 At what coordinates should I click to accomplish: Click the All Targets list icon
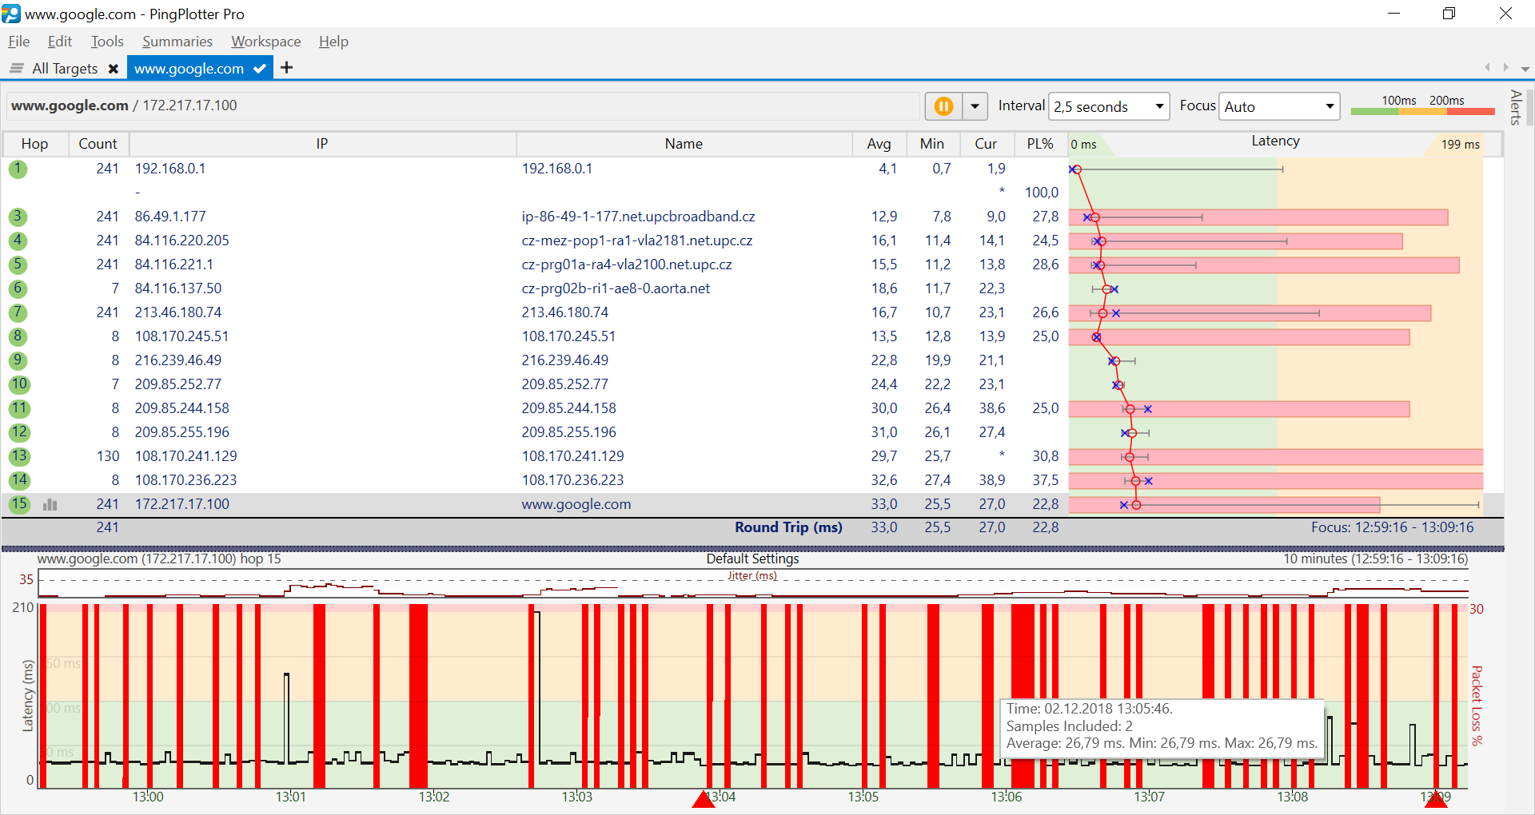point(16,69)
